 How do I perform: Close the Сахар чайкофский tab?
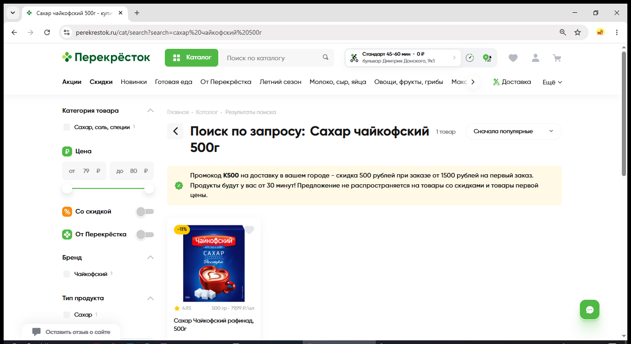pos(121,13)
